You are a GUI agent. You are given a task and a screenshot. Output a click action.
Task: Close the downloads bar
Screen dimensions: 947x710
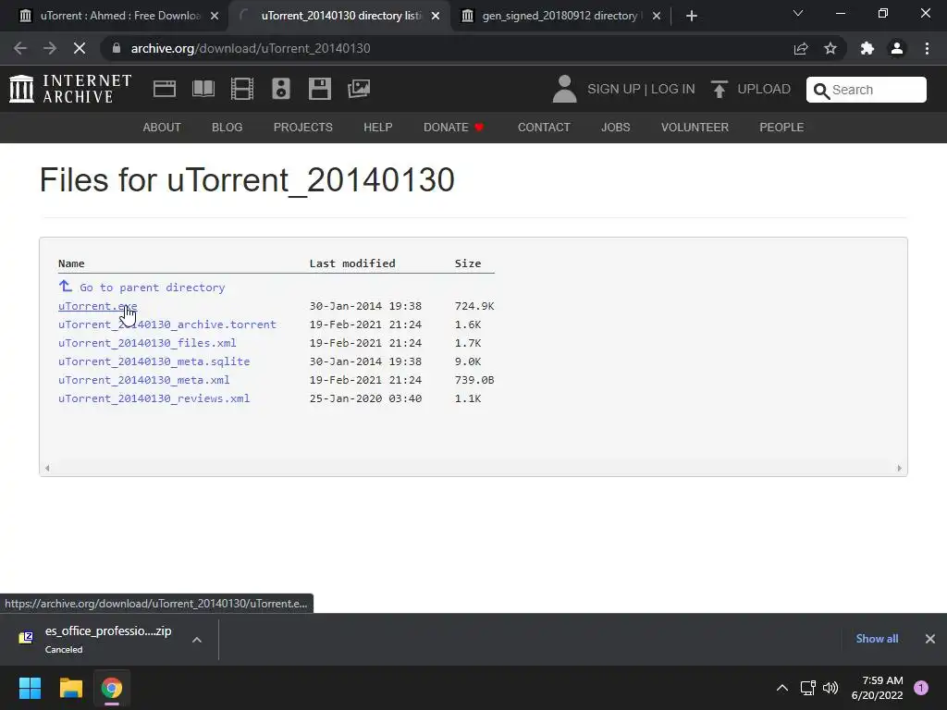pos(930,639)
